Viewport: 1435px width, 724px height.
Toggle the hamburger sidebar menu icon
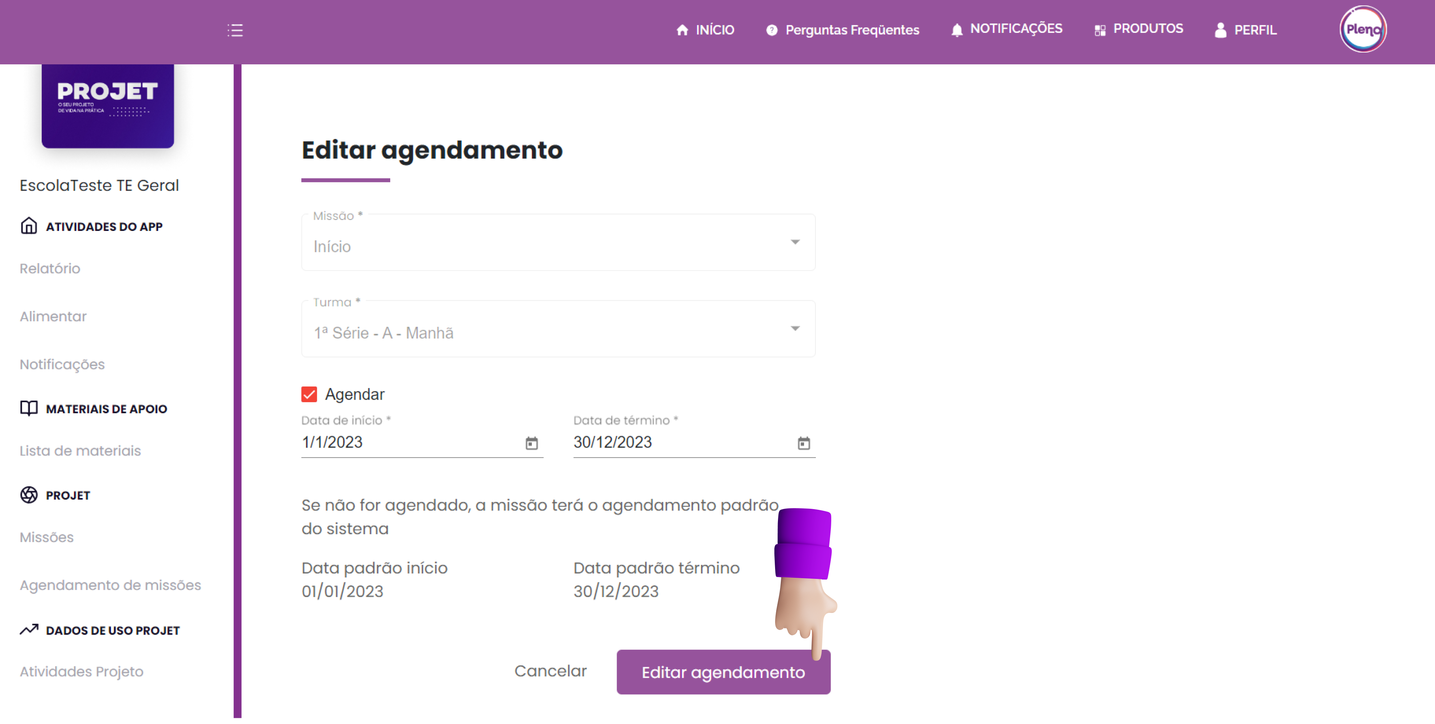point(235,30)
